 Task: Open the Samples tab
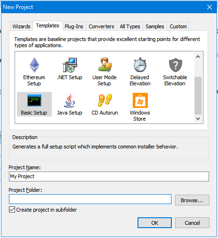(155, 26)
